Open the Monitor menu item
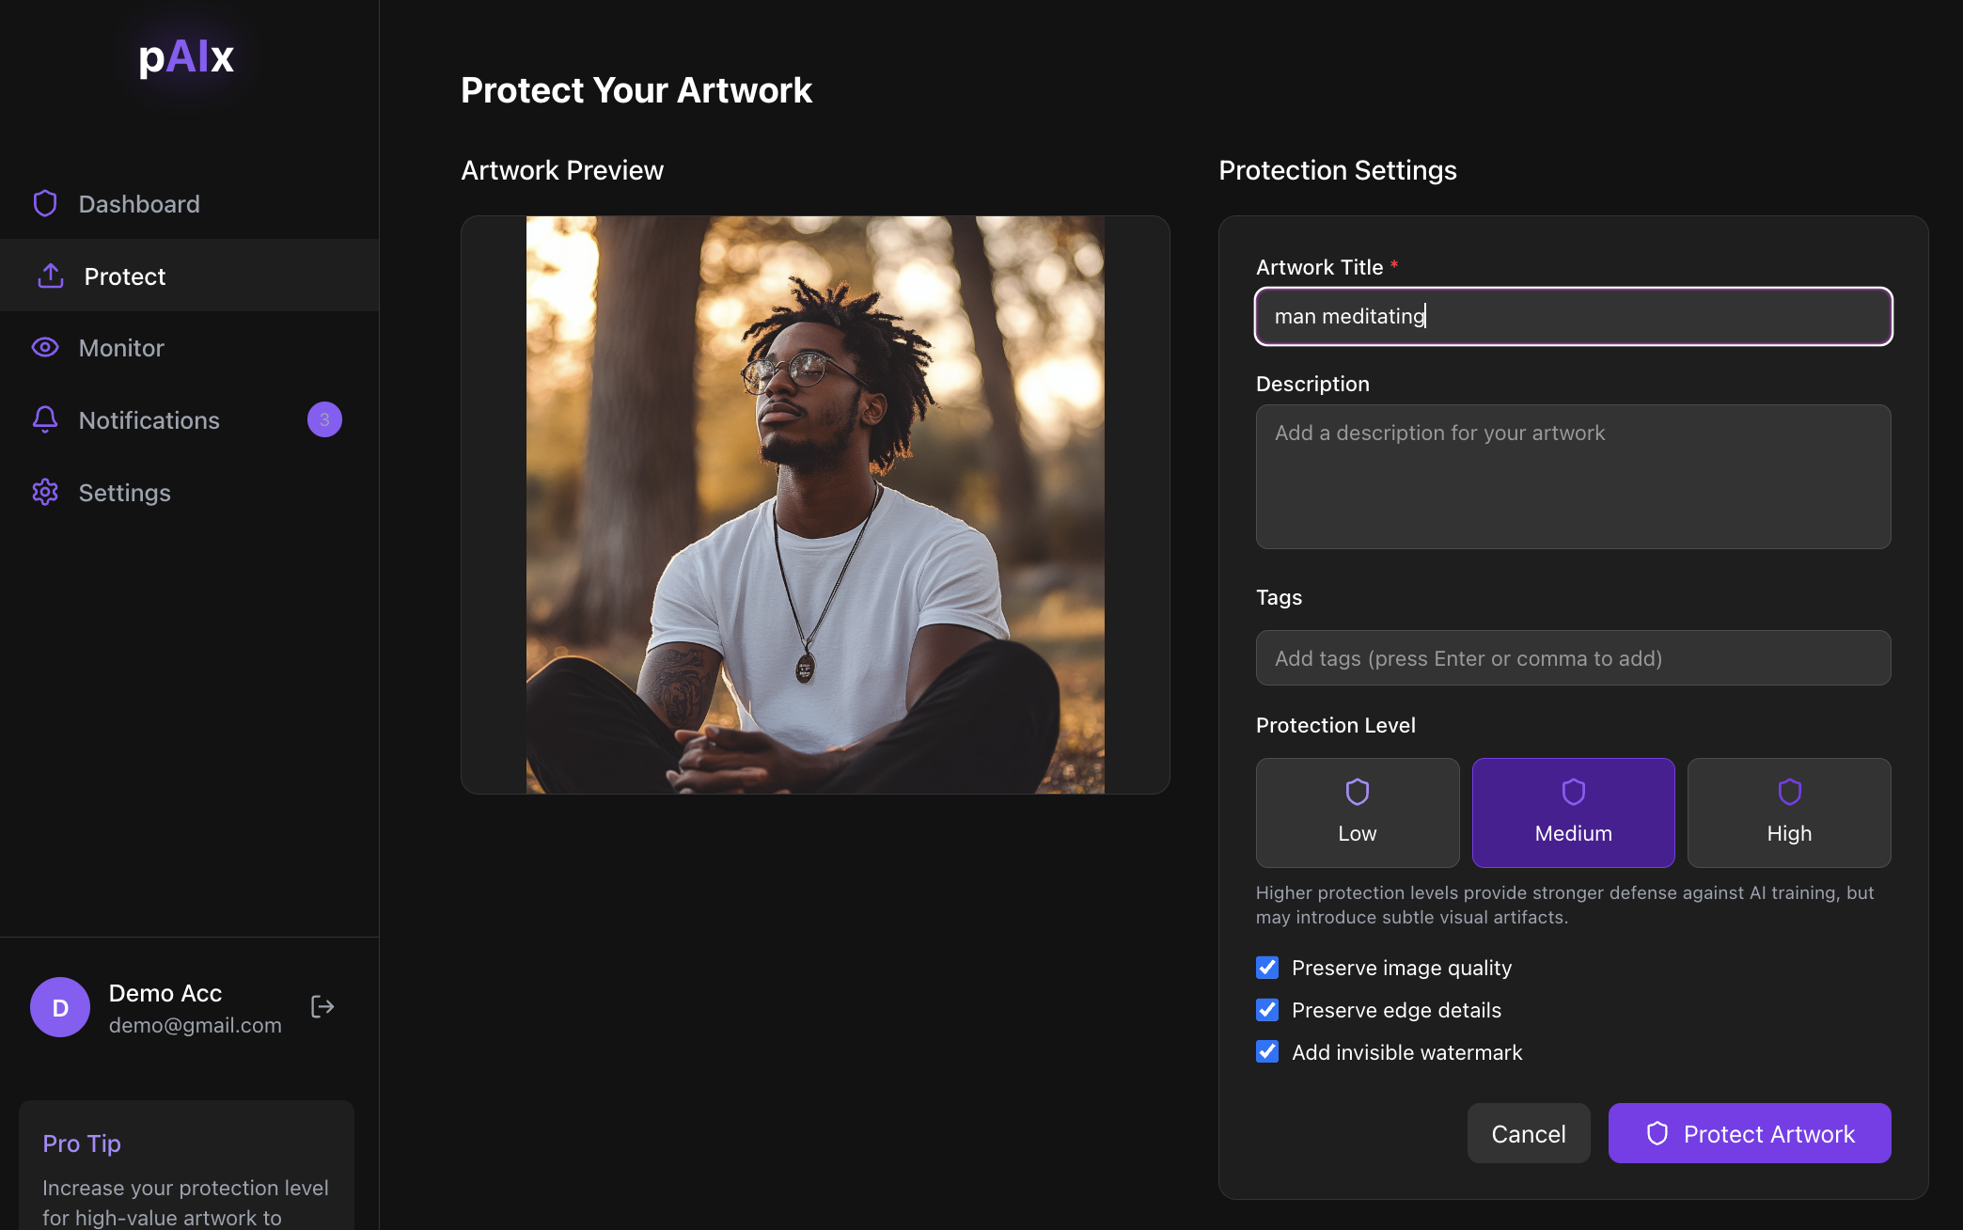Screen dimensions: 1963x1230 (x=122, y=348)
